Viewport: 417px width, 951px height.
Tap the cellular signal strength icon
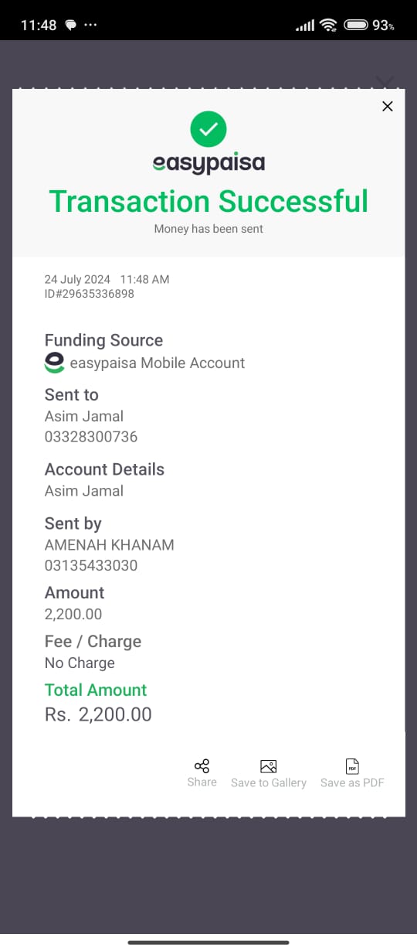coord(305,26)
